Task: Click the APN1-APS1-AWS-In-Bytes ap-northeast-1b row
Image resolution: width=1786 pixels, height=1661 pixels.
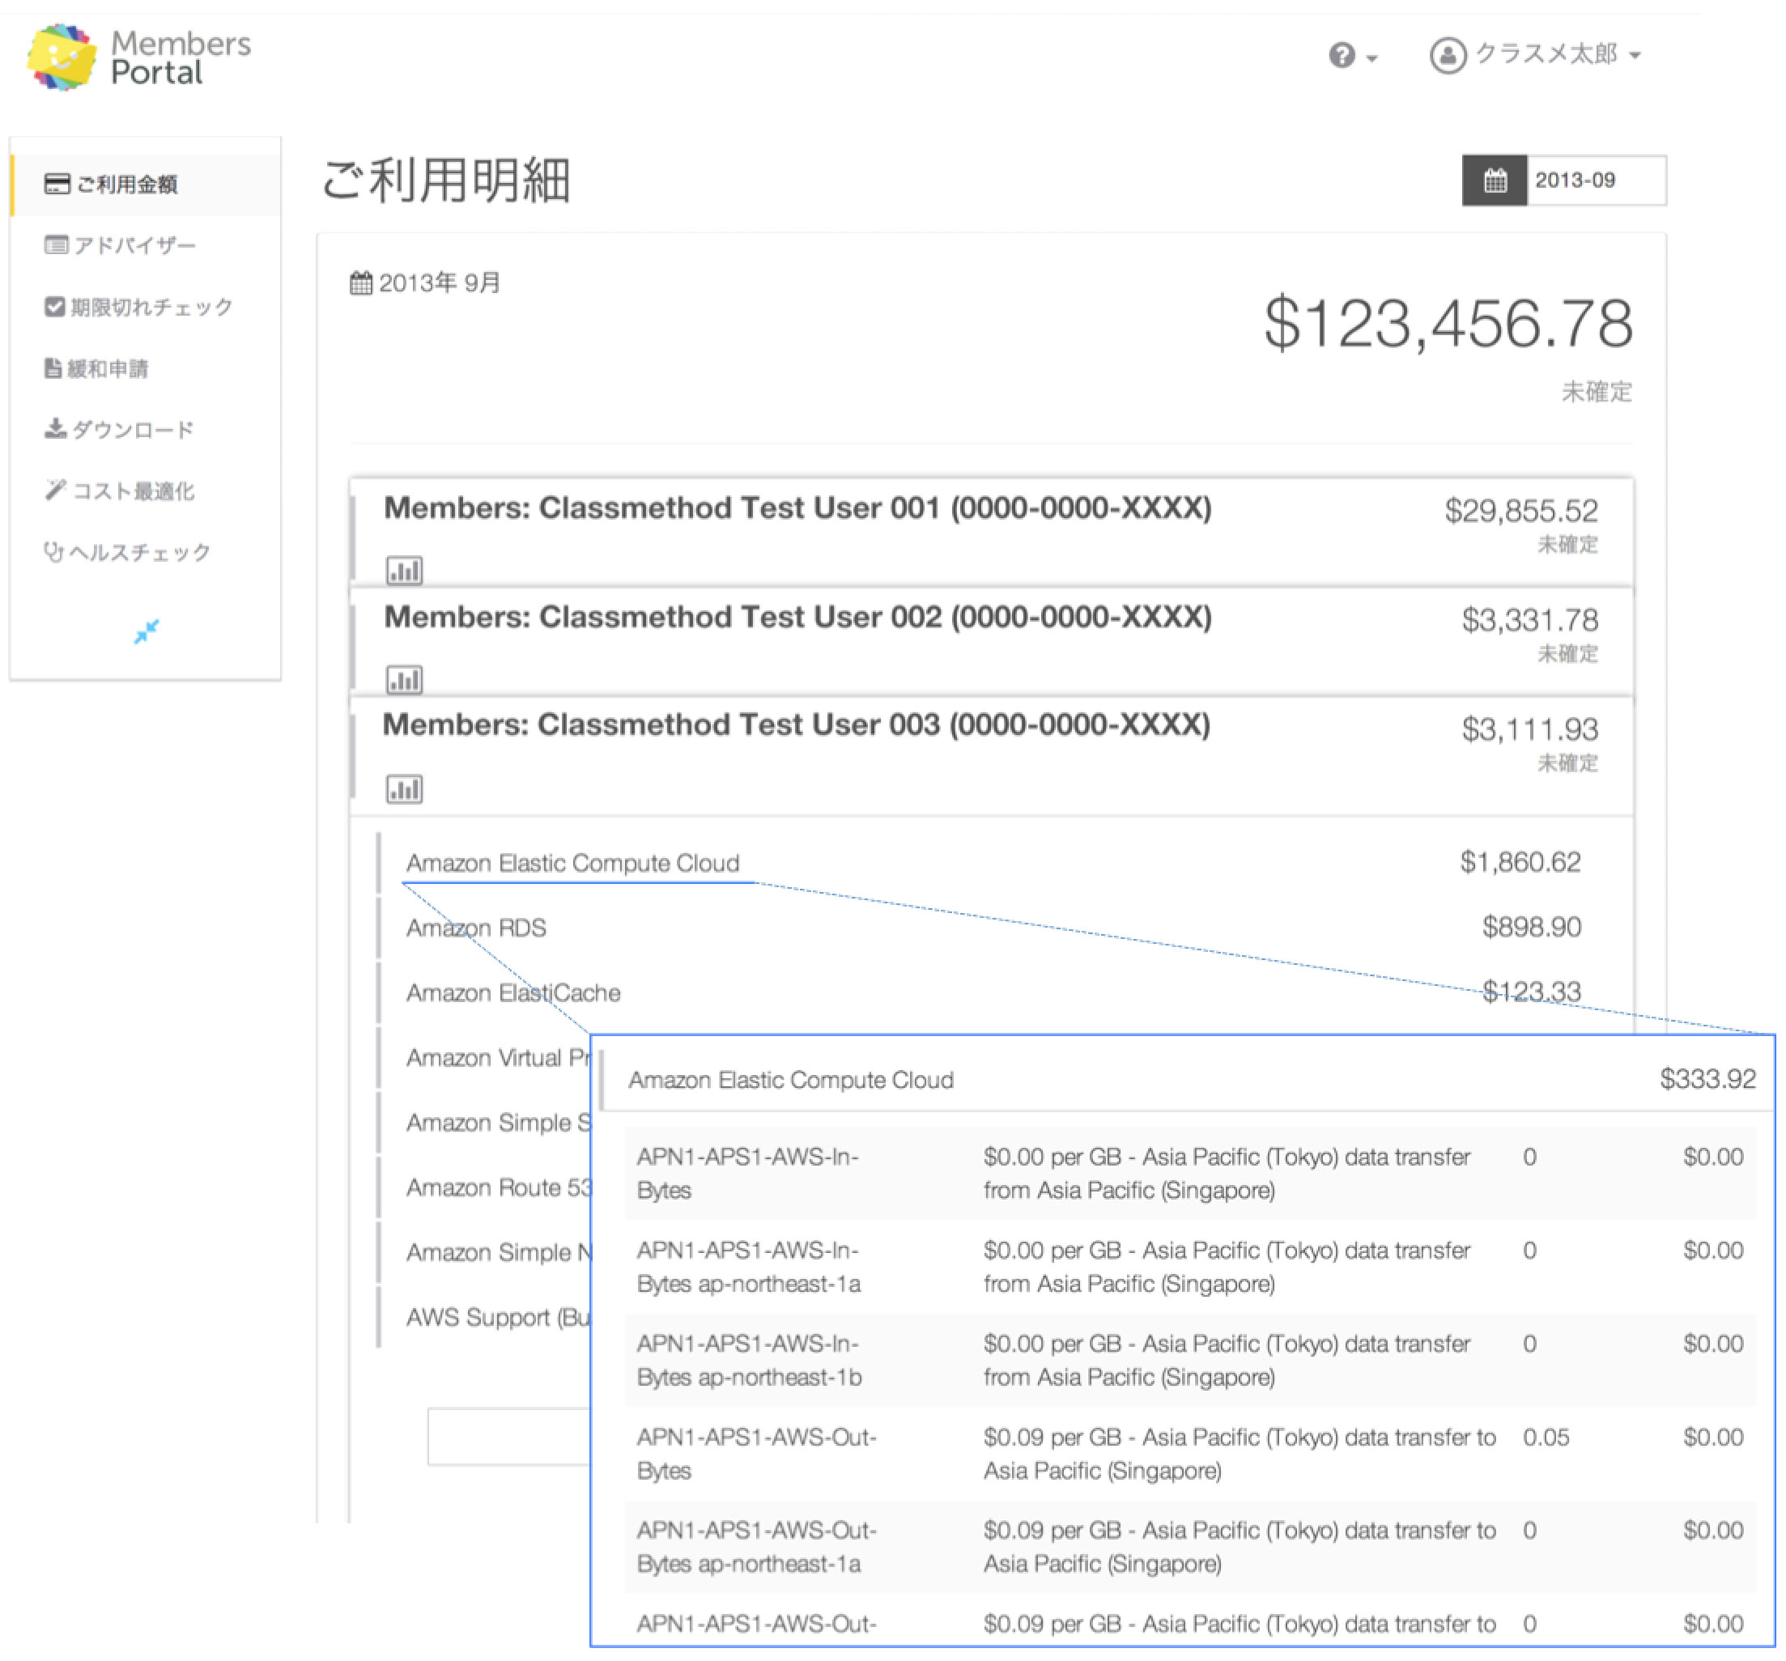Action: click(1190, 1360)
